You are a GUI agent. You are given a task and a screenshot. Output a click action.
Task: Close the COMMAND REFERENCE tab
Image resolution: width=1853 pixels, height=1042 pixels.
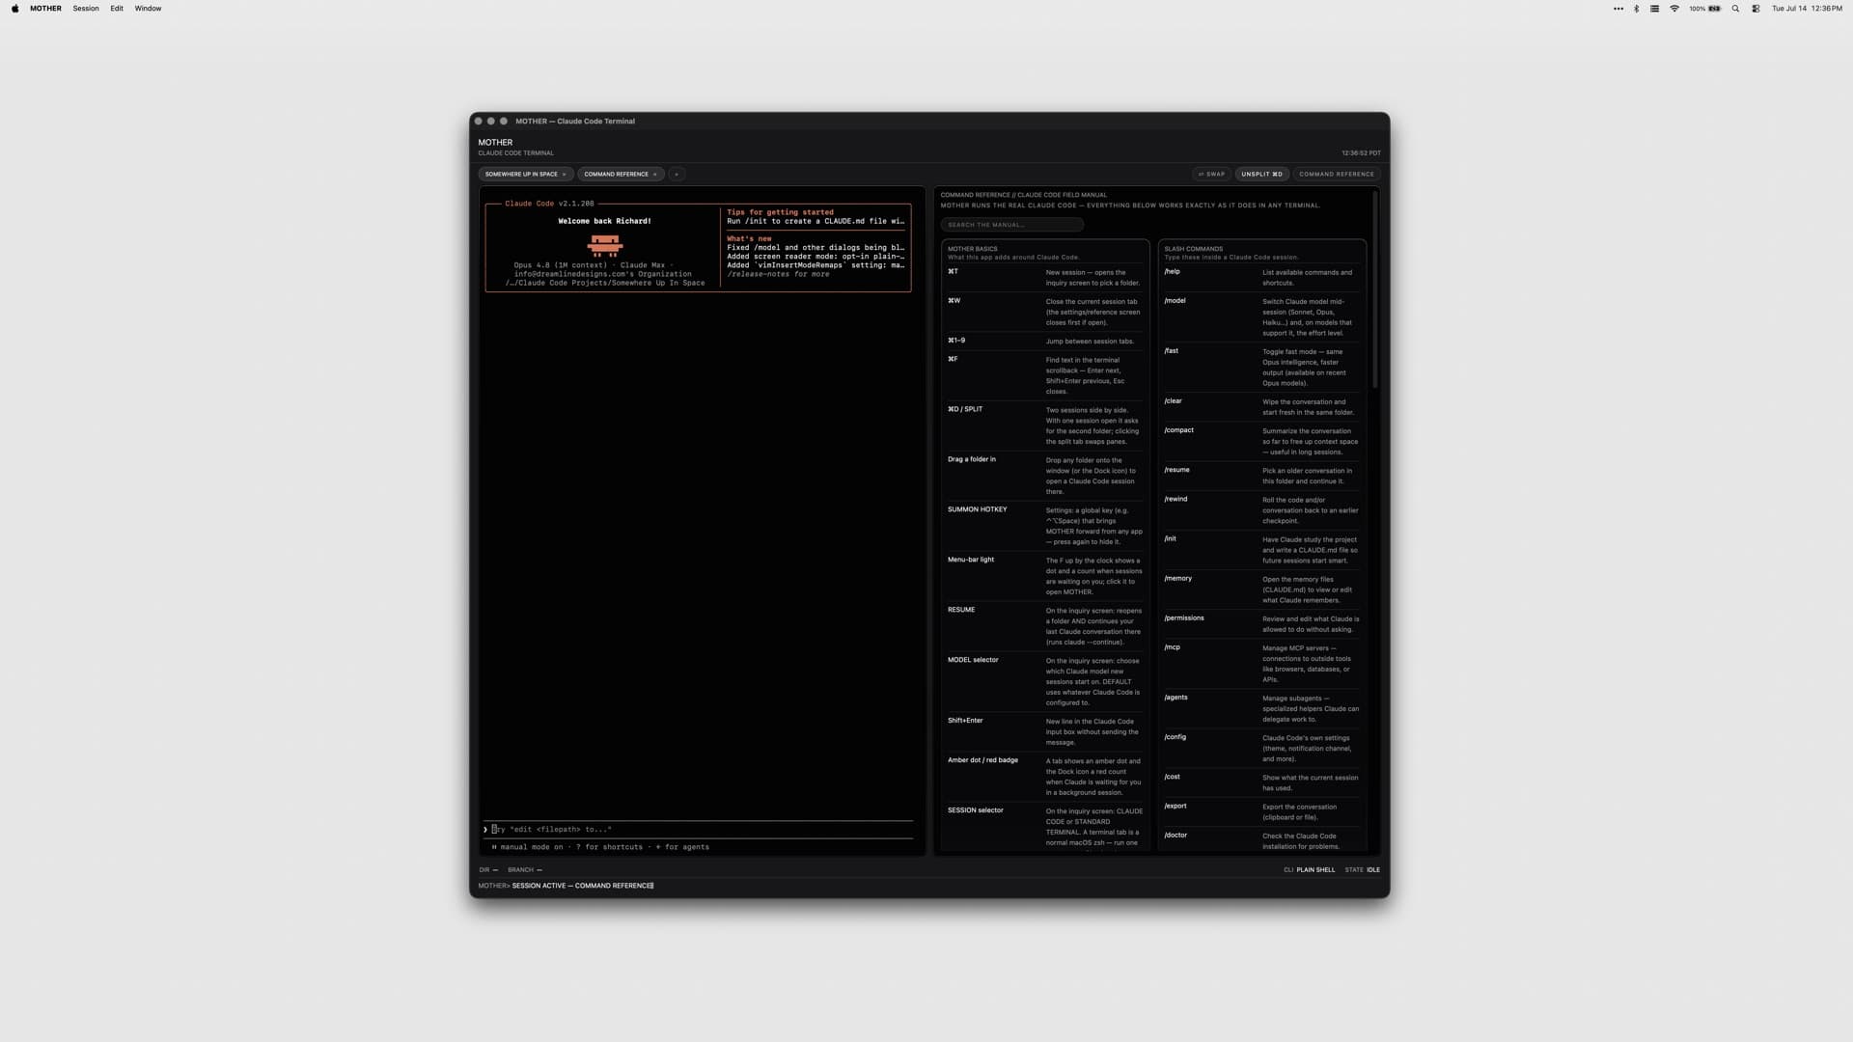click(655, 175)
